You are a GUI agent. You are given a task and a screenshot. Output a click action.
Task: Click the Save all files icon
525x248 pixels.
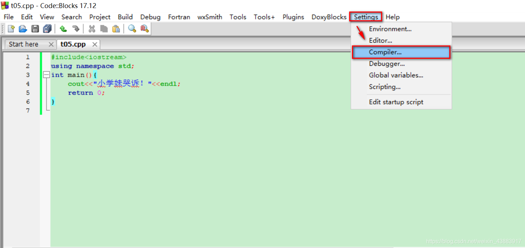47,29
